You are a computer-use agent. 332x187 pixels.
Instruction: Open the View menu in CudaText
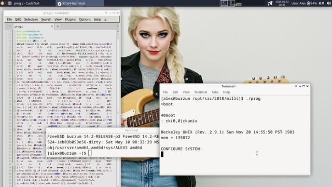(58, 19)
